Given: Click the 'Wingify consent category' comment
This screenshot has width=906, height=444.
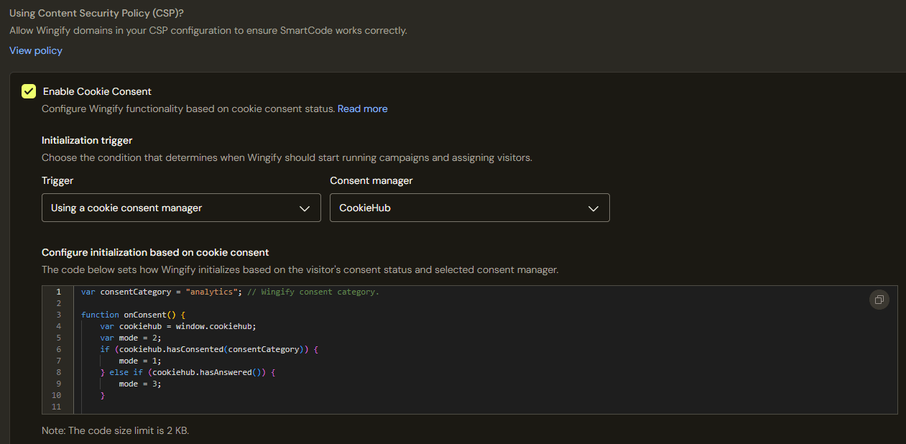Looking at the screenshot, I should point(313,292).
